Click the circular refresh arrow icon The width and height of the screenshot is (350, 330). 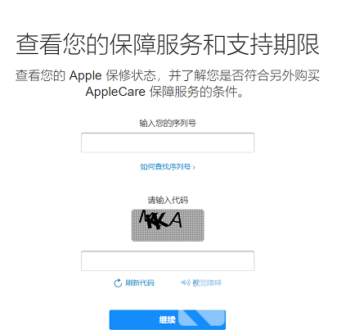tap(118, 283)
